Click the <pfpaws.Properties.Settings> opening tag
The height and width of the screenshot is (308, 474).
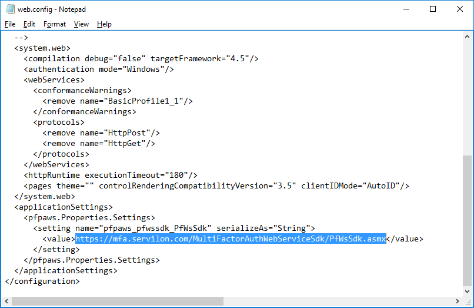(x=89, y=217)
